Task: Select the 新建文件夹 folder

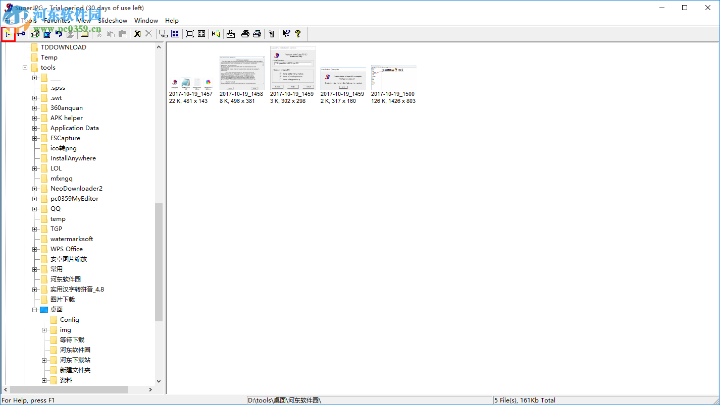Action: [75, 370]
